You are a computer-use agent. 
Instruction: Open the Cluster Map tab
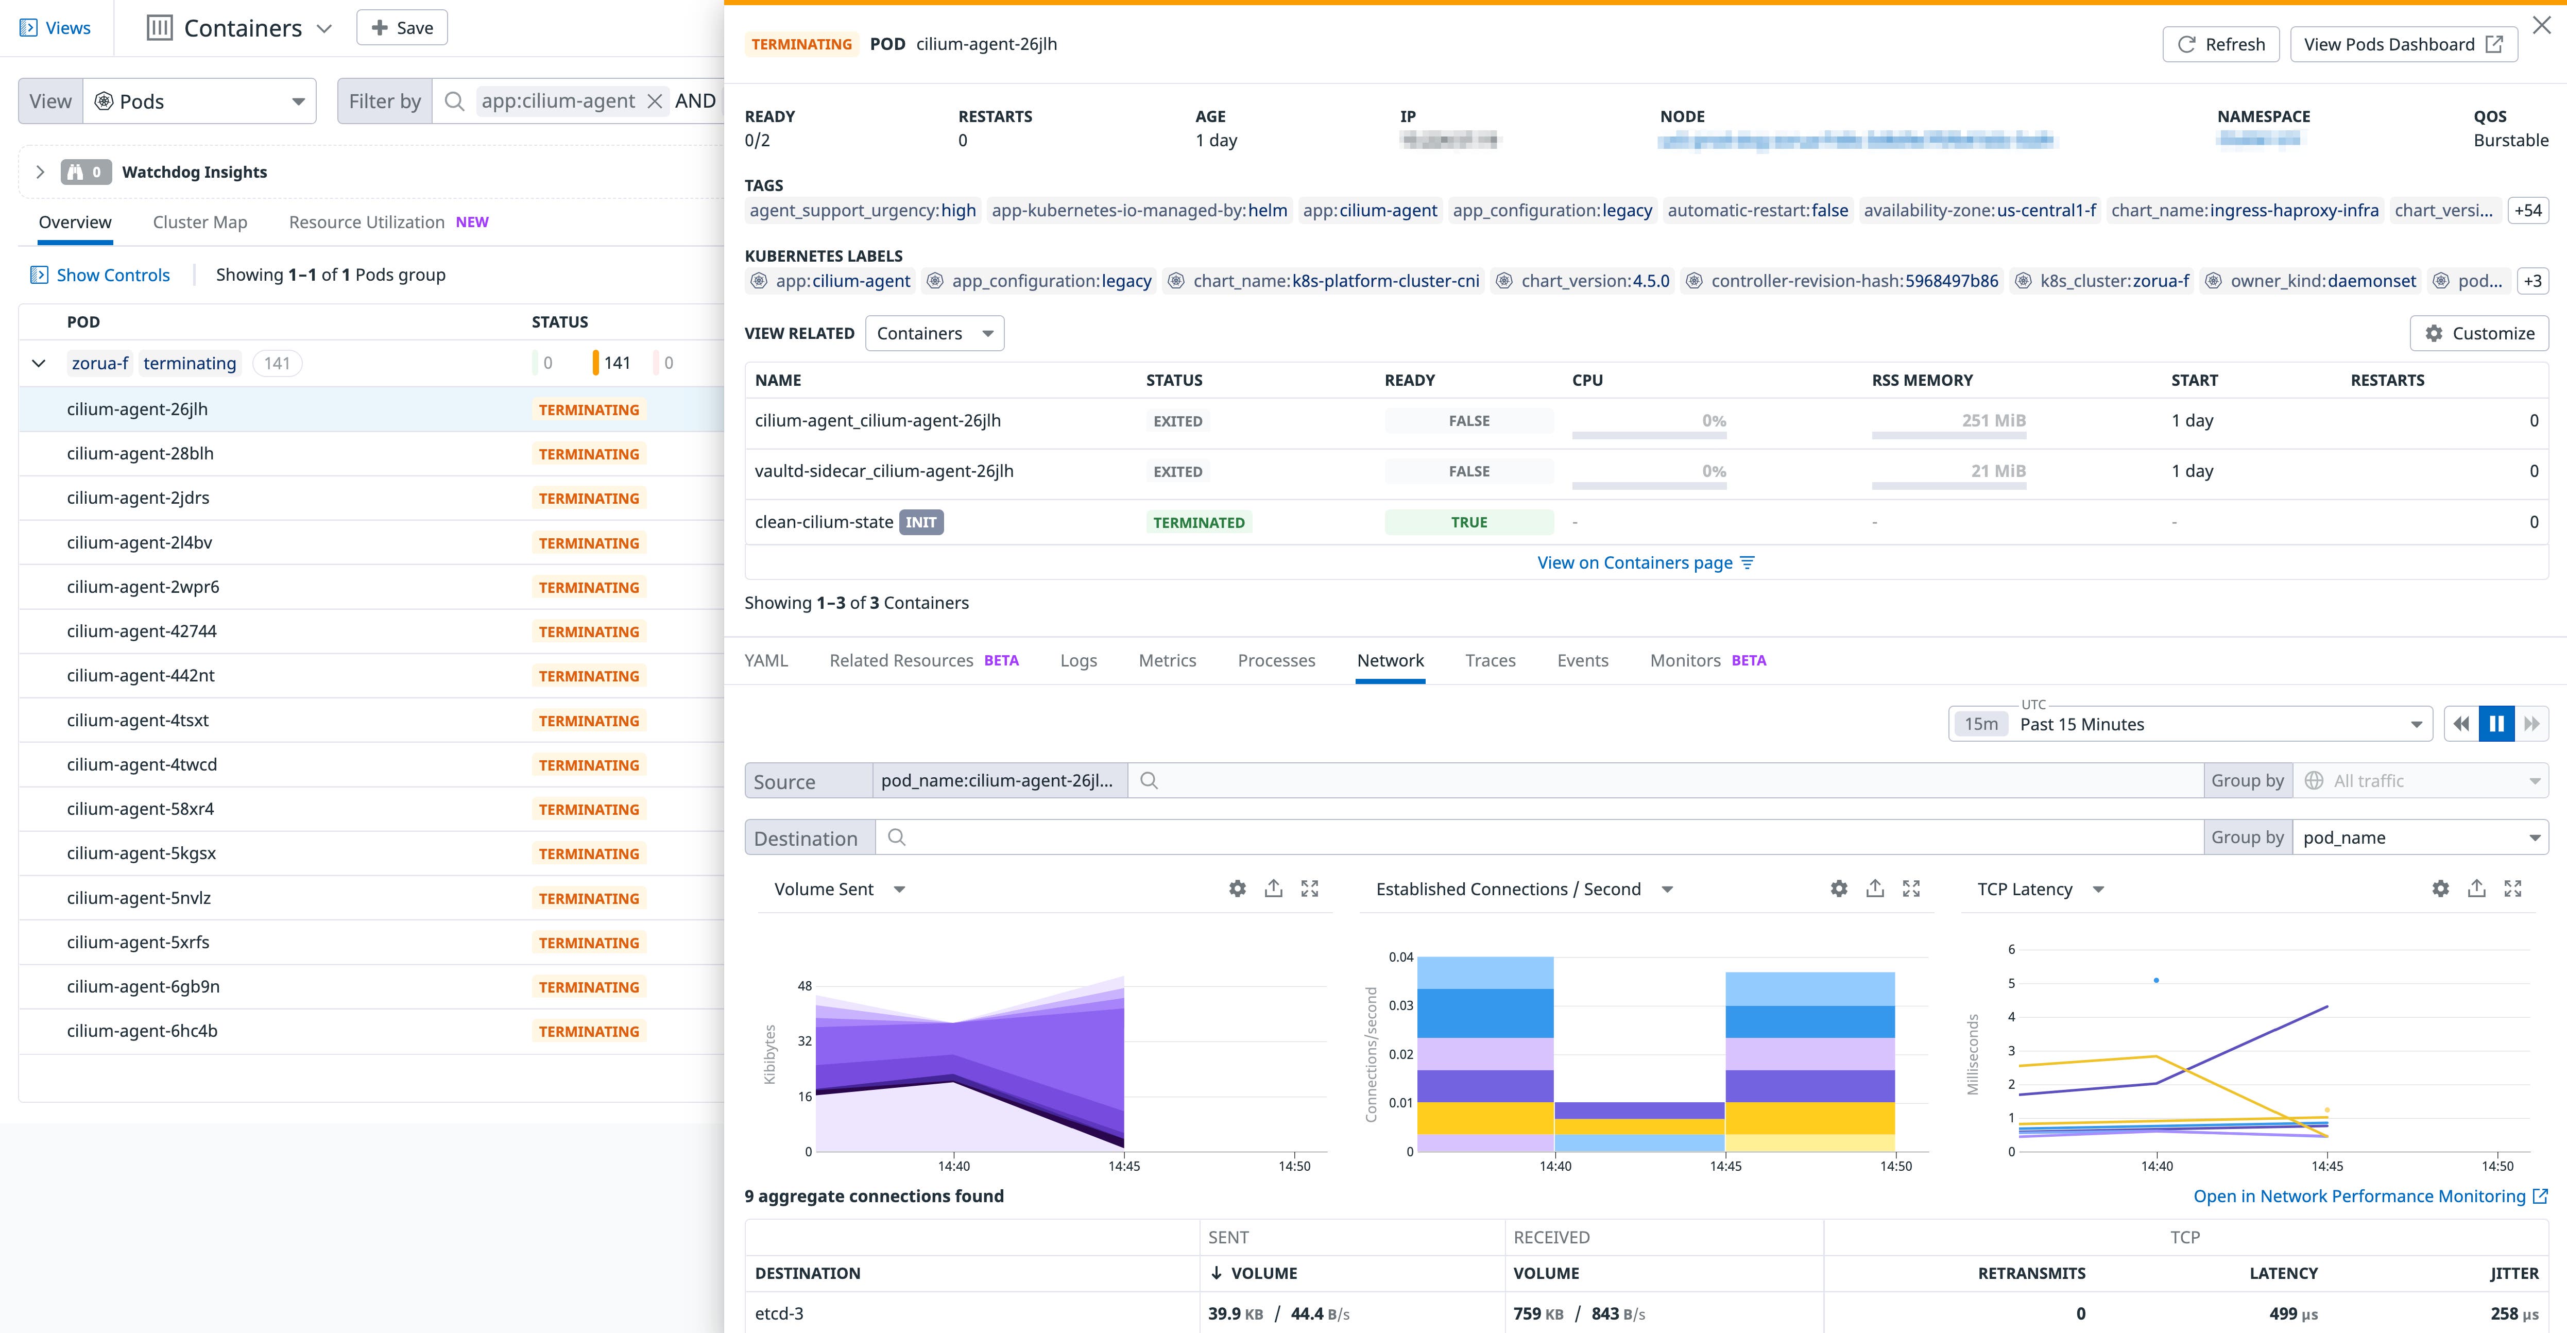(199, 221)
